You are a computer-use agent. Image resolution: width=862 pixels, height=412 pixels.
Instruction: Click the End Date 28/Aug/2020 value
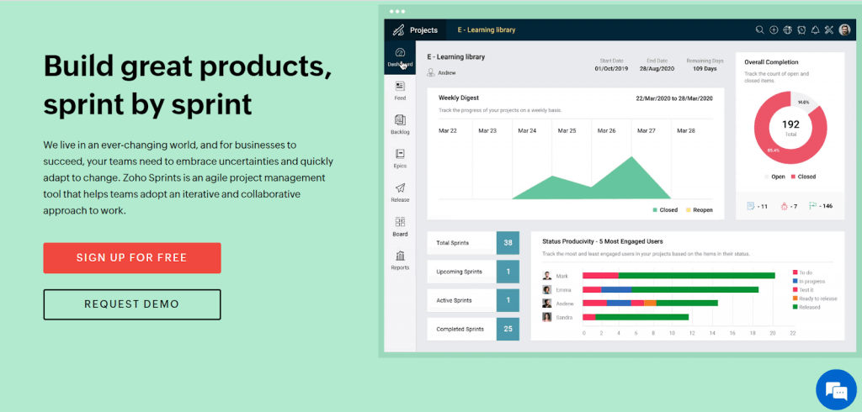pos(657,69)
